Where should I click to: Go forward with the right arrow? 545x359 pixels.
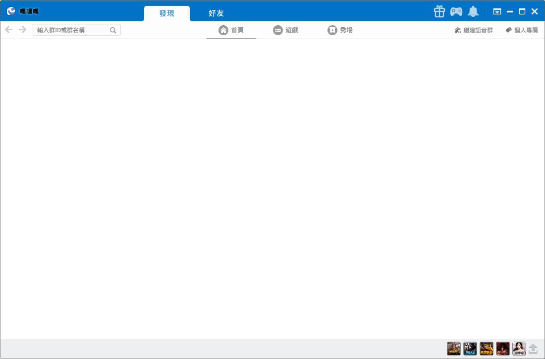(x=23, y=30)
